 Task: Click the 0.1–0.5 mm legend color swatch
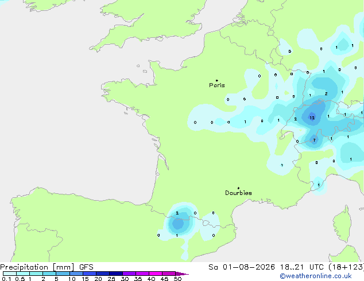pyautogui.click(x=10, y=274)
